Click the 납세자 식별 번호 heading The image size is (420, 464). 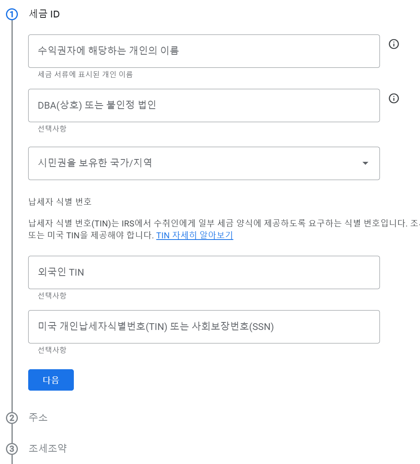60,201
